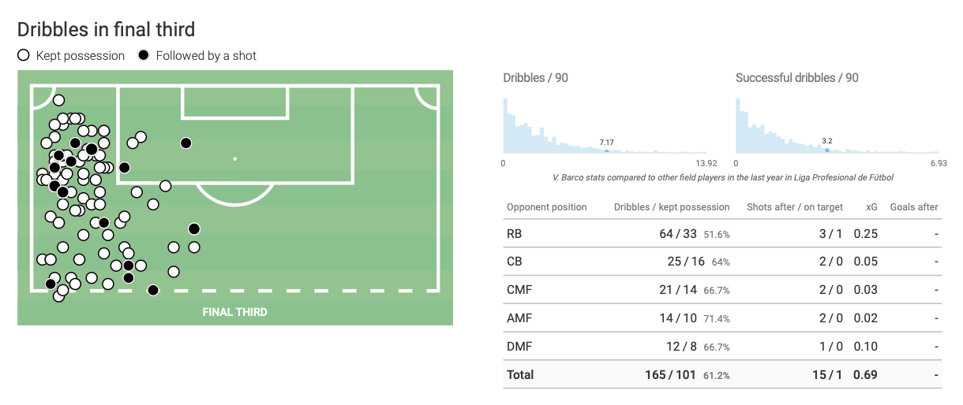Toggle the Followed by a shot legend label
Image resolution: width=963 pixels, height=405 pixels.
point(206,56)
